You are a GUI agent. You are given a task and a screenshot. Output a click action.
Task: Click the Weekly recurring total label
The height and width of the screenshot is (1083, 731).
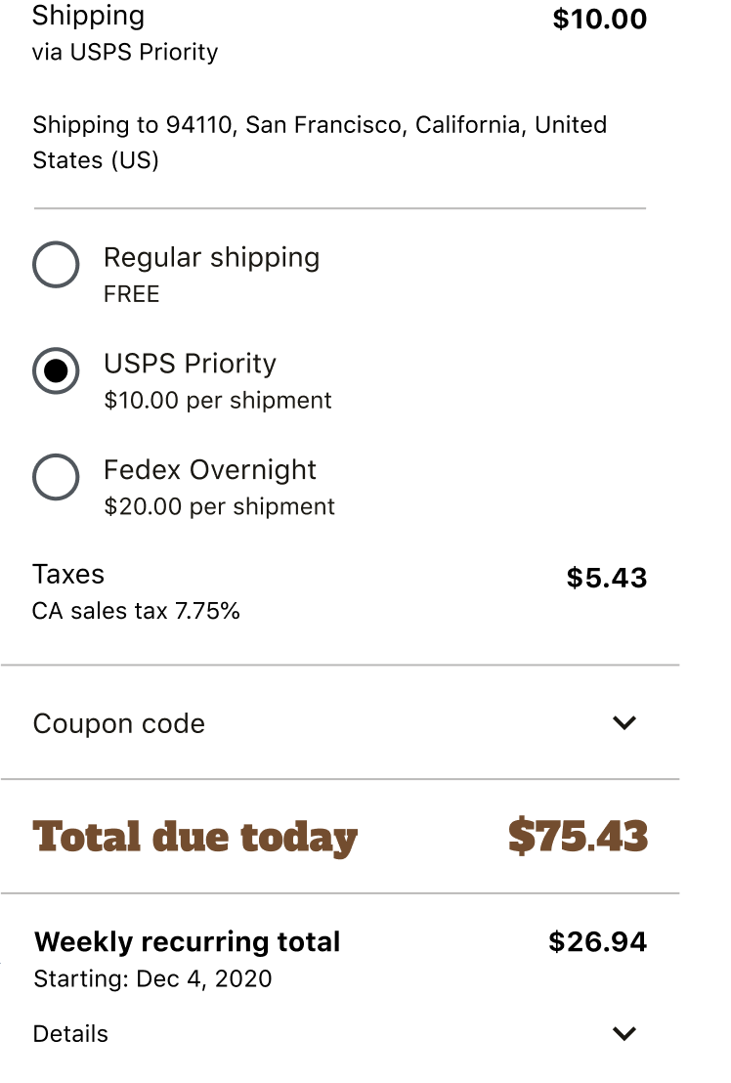point(187,941)
